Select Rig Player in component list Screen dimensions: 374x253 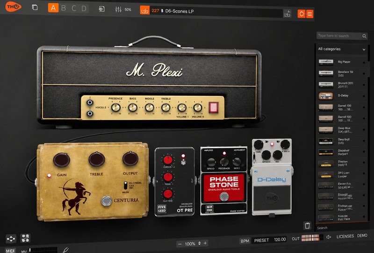pos(342,62)
